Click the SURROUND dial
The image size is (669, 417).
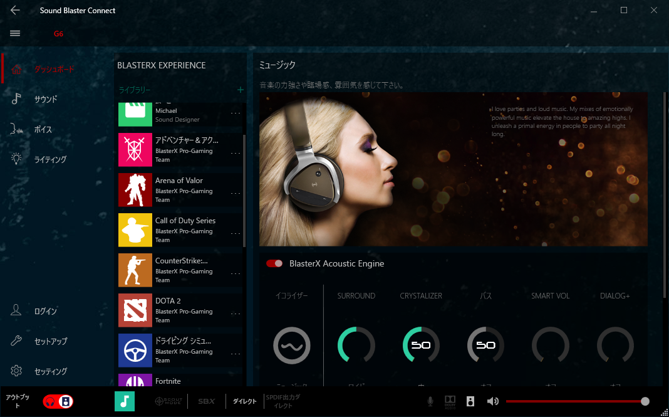[356, 346]
